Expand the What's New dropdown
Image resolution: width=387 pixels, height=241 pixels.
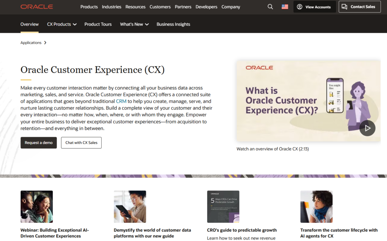point(134,24)
